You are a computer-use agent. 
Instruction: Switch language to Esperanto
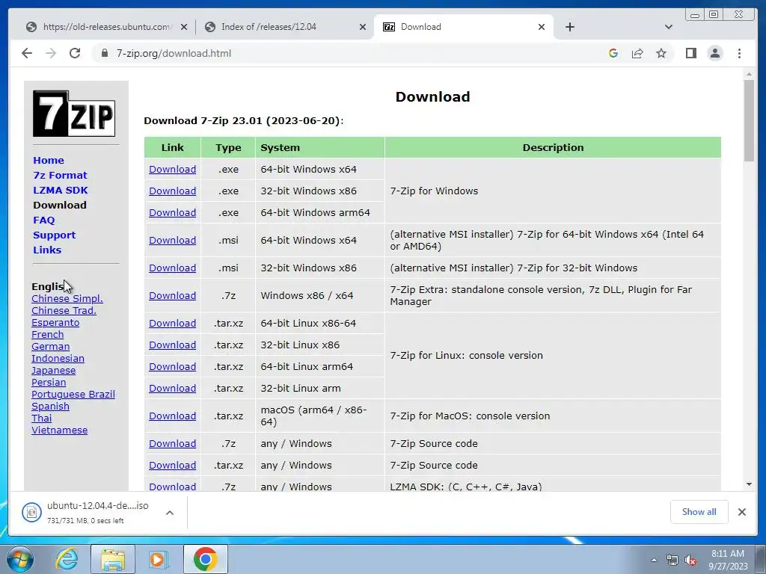pyautogui.click(x=55, y=323)
